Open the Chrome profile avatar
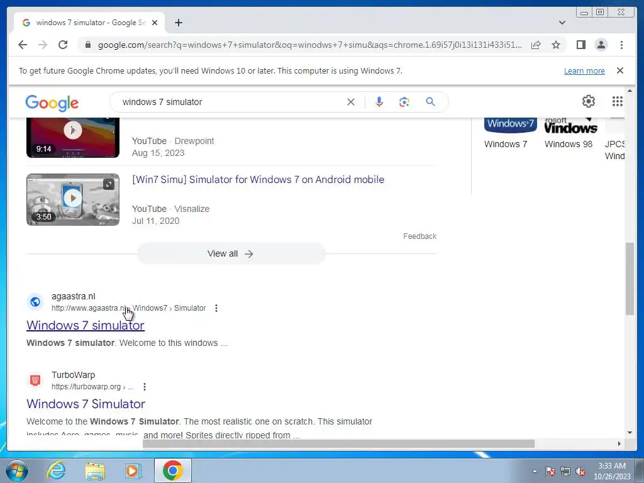The height and width of the screenshot is (483, 644). tap(601, 45)
